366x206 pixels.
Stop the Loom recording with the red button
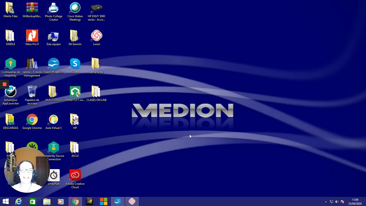5,84
